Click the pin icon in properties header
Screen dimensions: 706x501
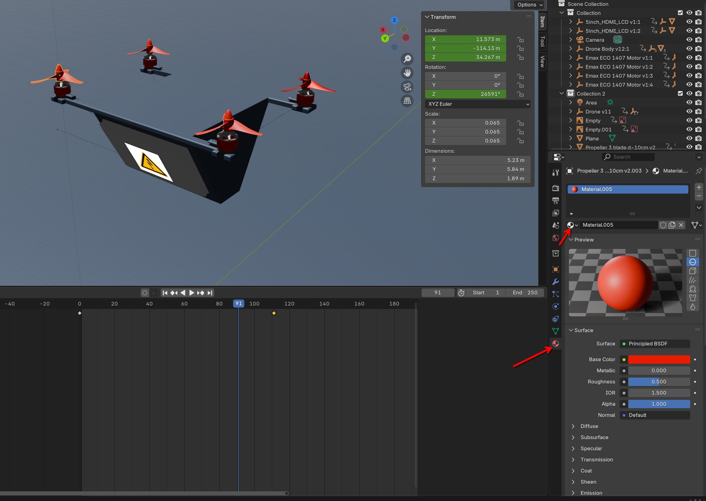699,171
